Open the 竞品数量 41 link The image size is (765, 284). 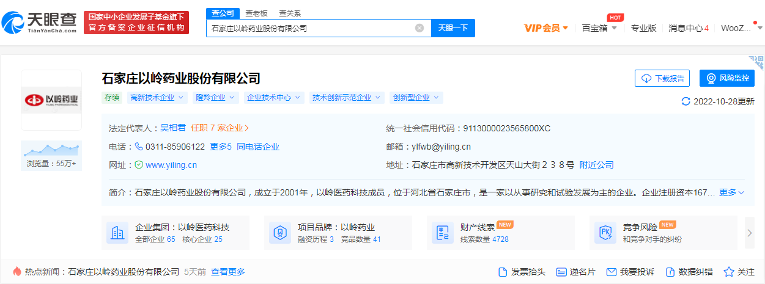(x=361, y=239)
